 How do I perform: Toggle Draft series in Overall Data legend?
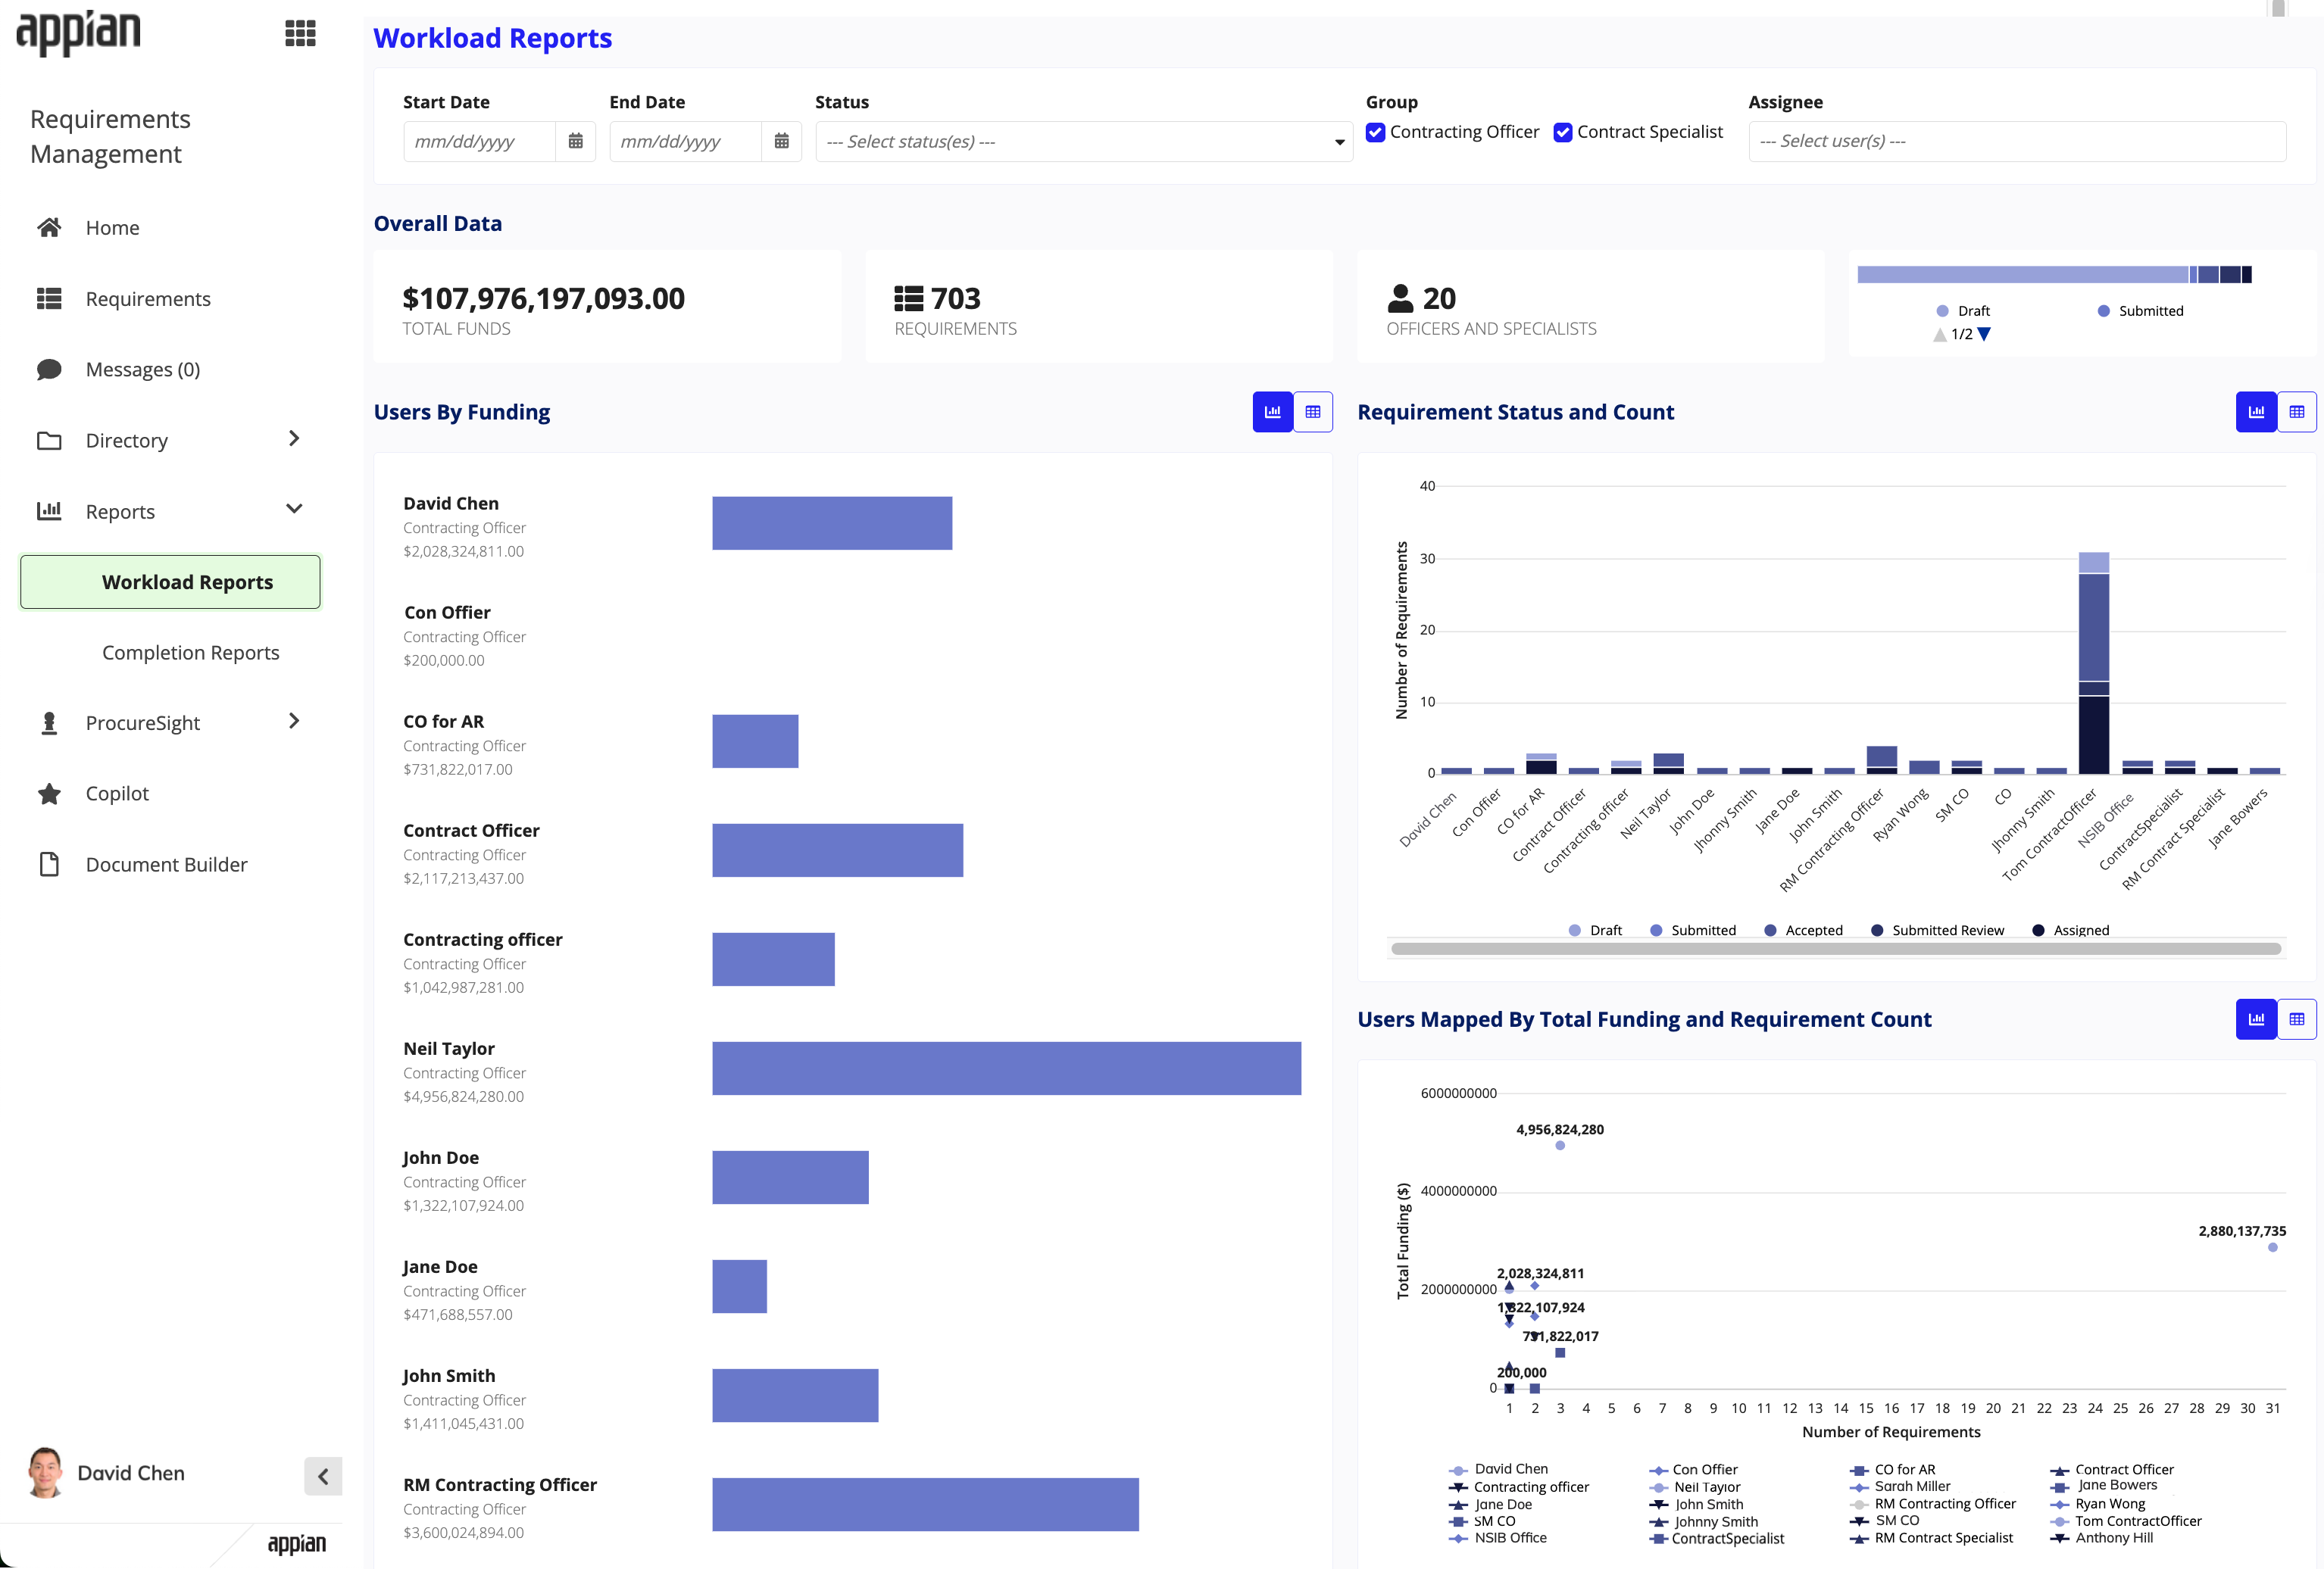point(1963,310)
